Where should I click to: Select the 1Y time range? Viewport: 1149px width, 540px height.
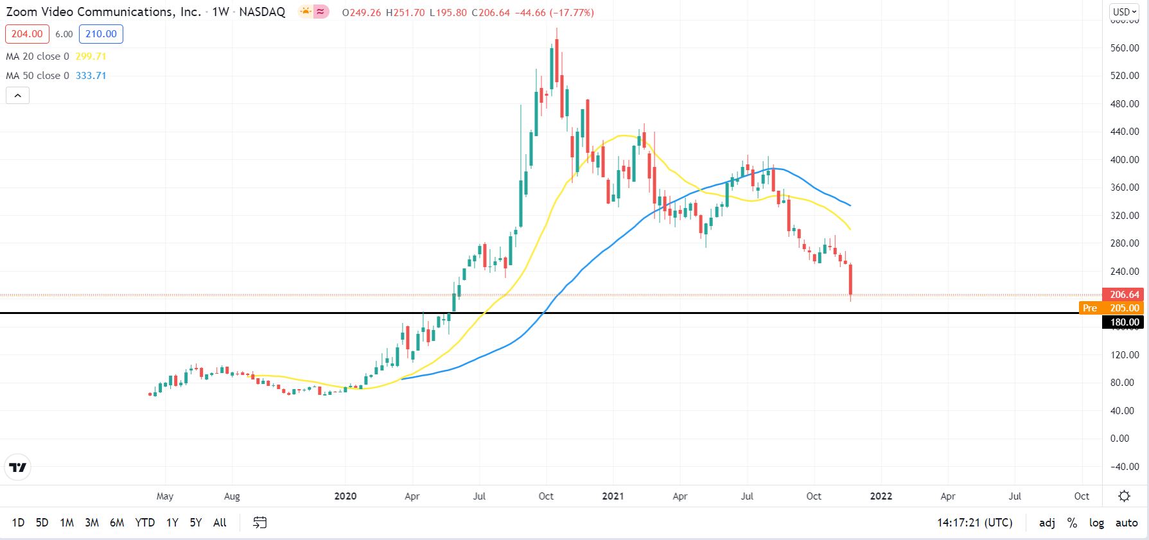(x=172, y=523)
